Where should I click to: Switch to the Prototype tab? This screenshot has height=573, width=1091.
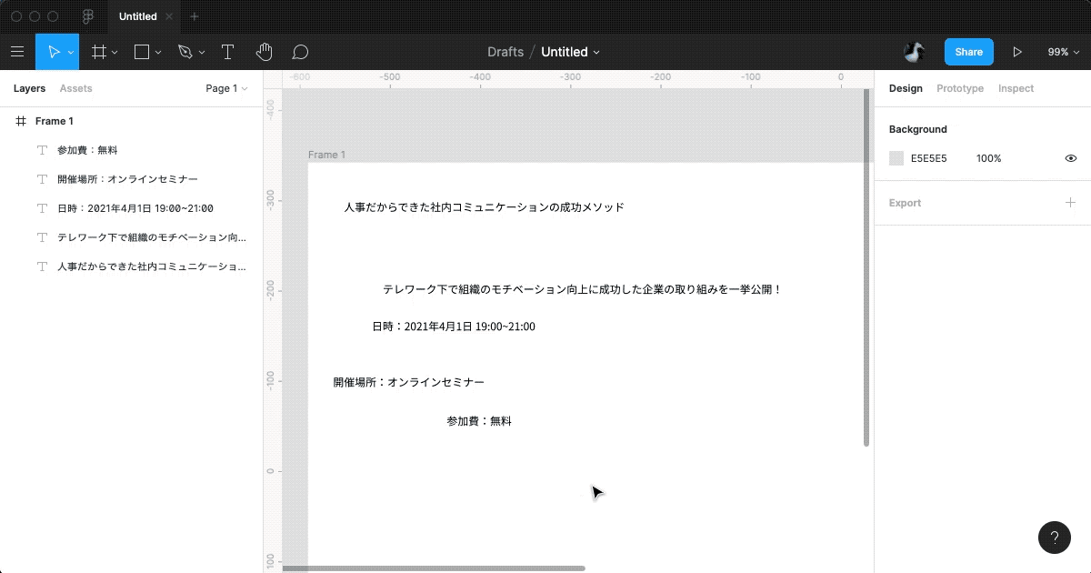pos(960,88)
